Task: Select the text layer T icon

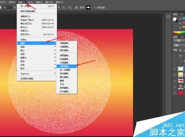Action: pyautogui.click(x=181, y=56)
